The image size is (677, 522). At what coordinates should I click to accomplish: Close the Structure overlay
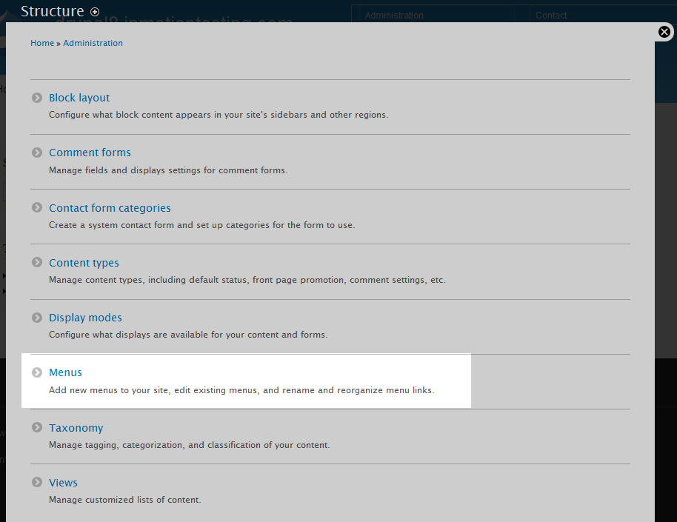pyautogui.click(x=664, y=32)
